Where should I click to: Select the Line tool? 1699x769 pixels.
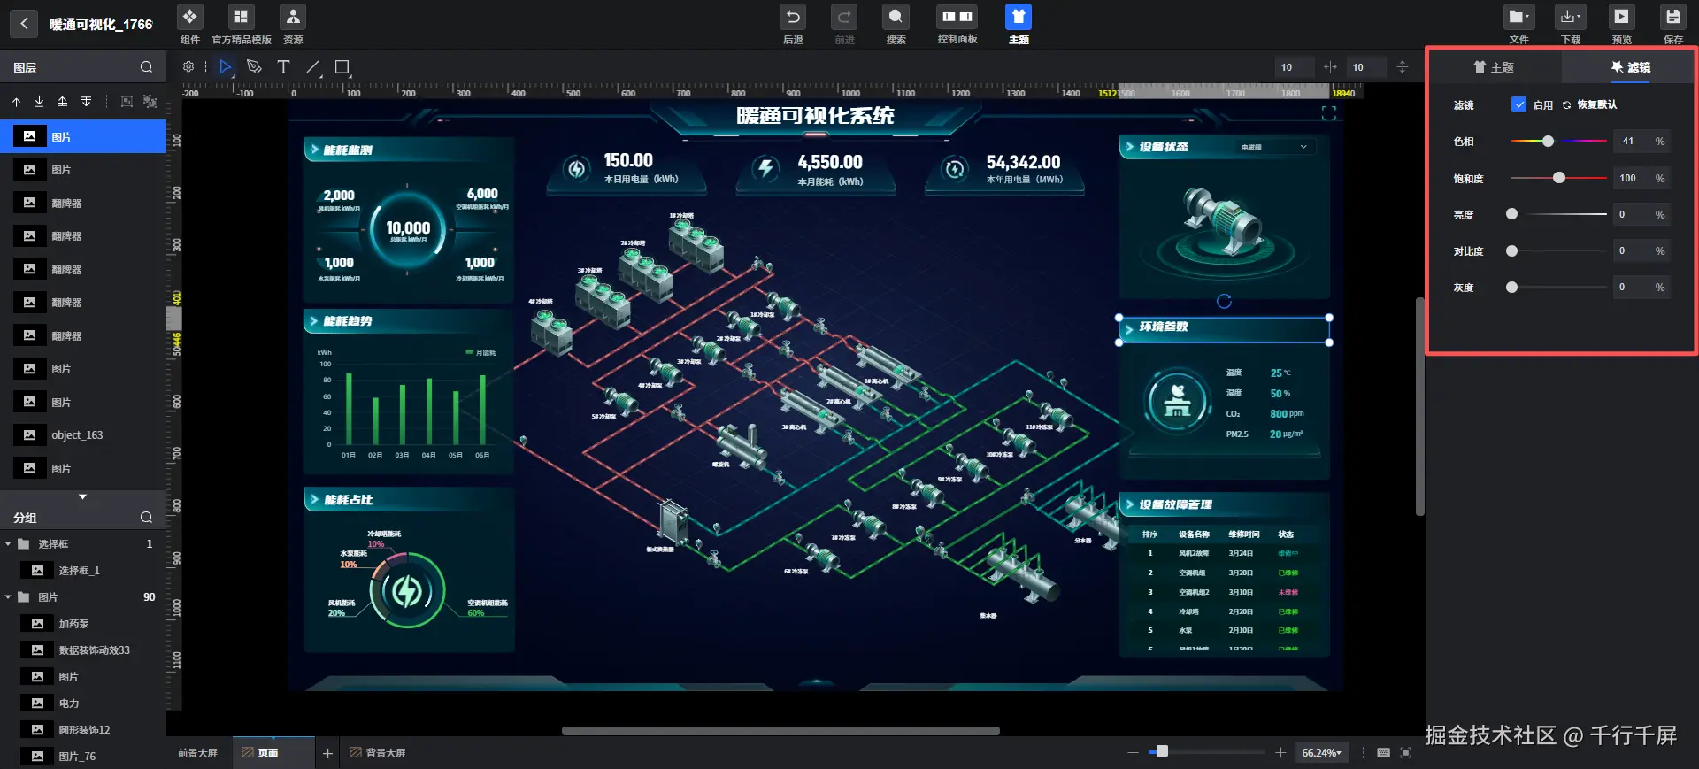tap(313, 66)
